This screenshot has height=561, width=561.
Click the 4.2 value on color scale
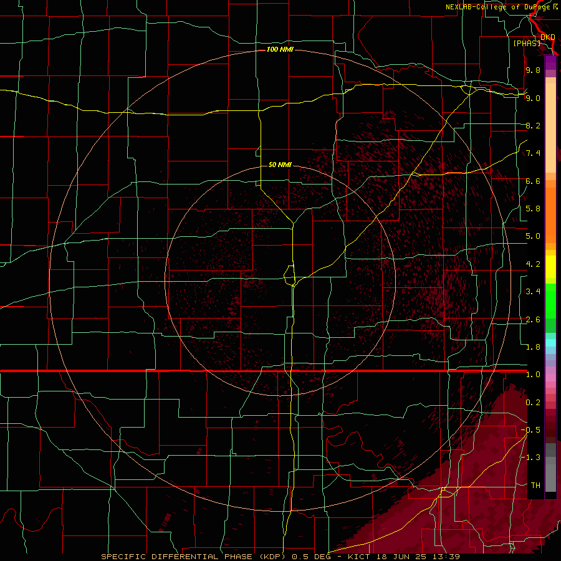pos(533,264)
